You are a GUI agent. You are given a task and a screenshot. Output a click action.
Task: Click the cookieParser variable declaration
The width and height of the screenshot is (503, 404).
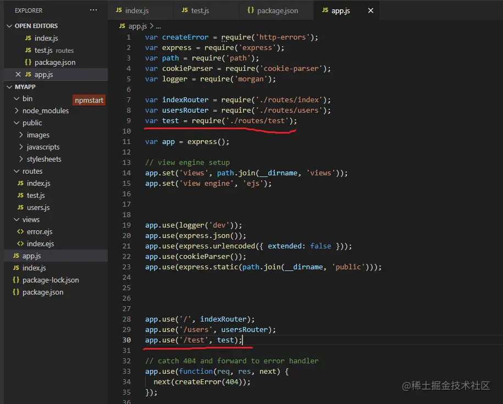coord(187,69)
